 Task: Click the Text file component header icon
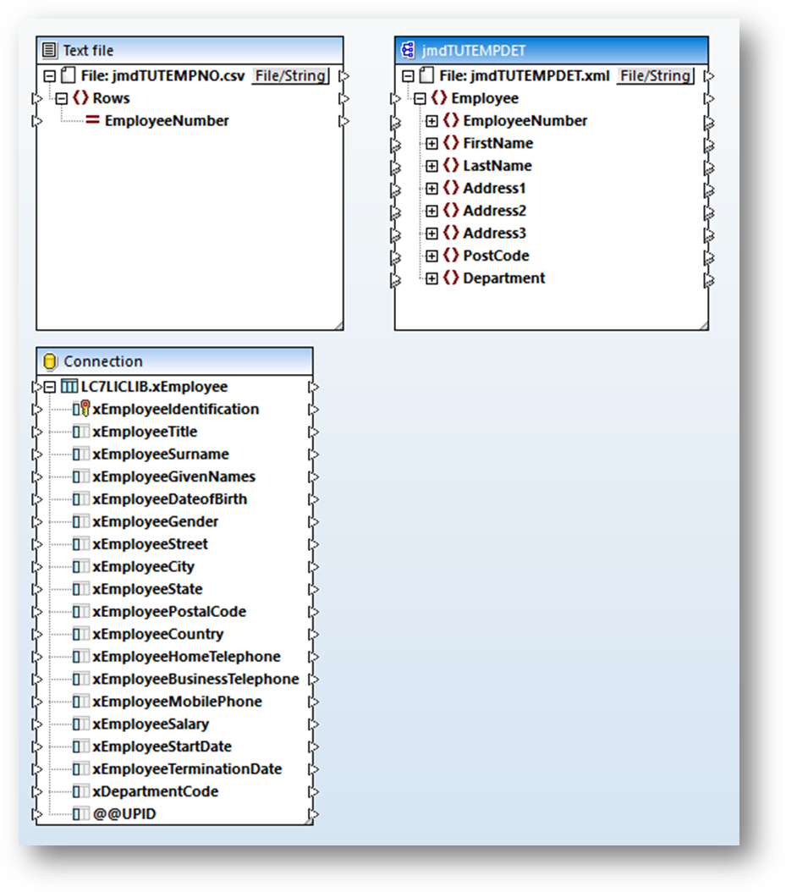tap(49, 51)
